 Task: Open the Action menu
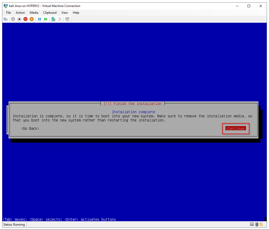click(20, 13)
